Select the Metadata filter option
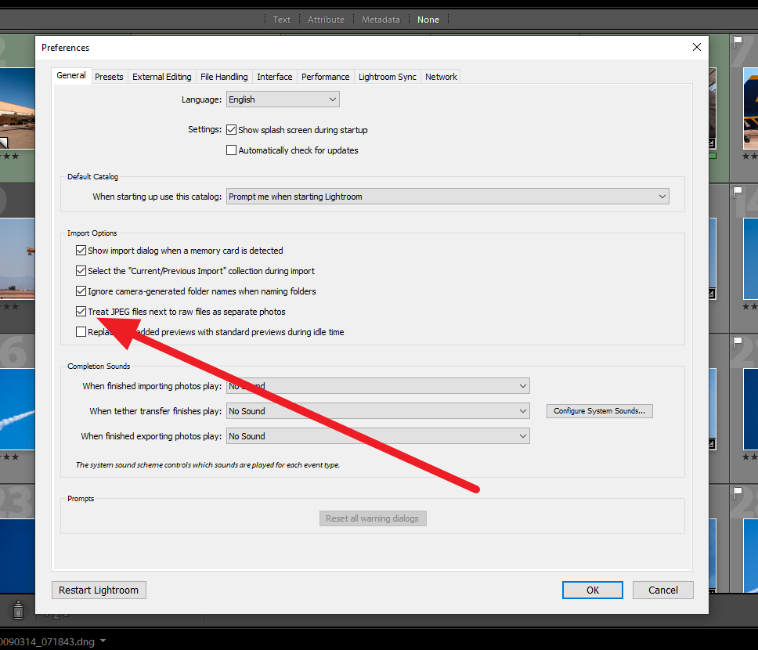The image size is (758, 650). (x=381, y=19)
